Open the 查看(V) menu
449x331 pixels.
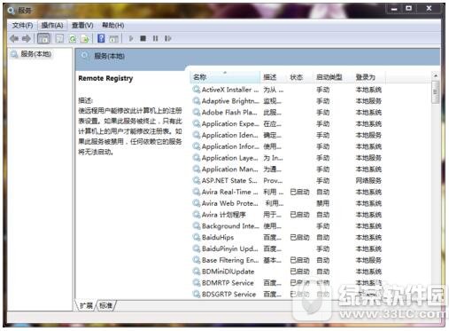pyautogui.click(x=82, y=26)
